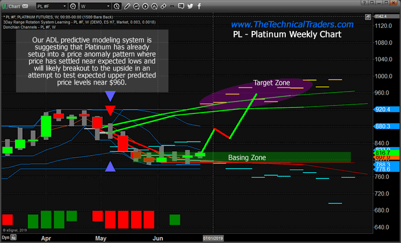This screenshot has width=401, height=243.
Task: Click the Dyn scaling label
Action: pyautogui.click(x=6, y=237)
